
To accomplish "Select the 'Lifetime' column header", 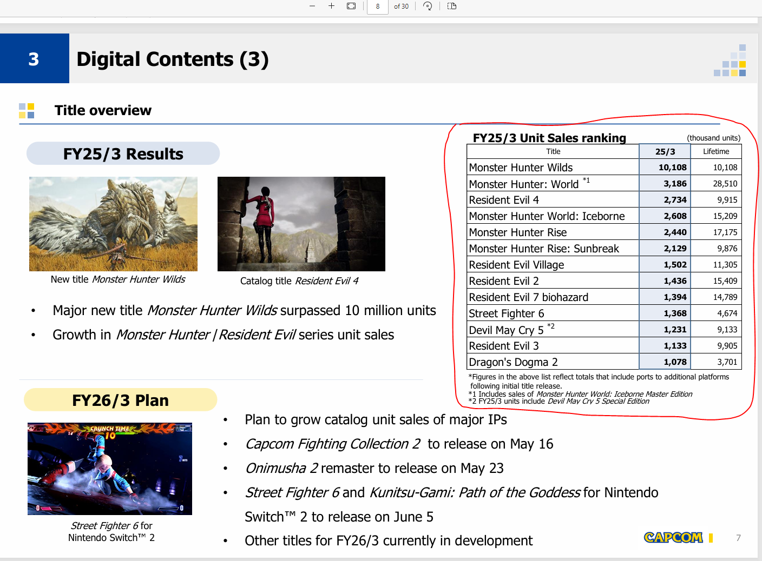I will click(716, 152).
